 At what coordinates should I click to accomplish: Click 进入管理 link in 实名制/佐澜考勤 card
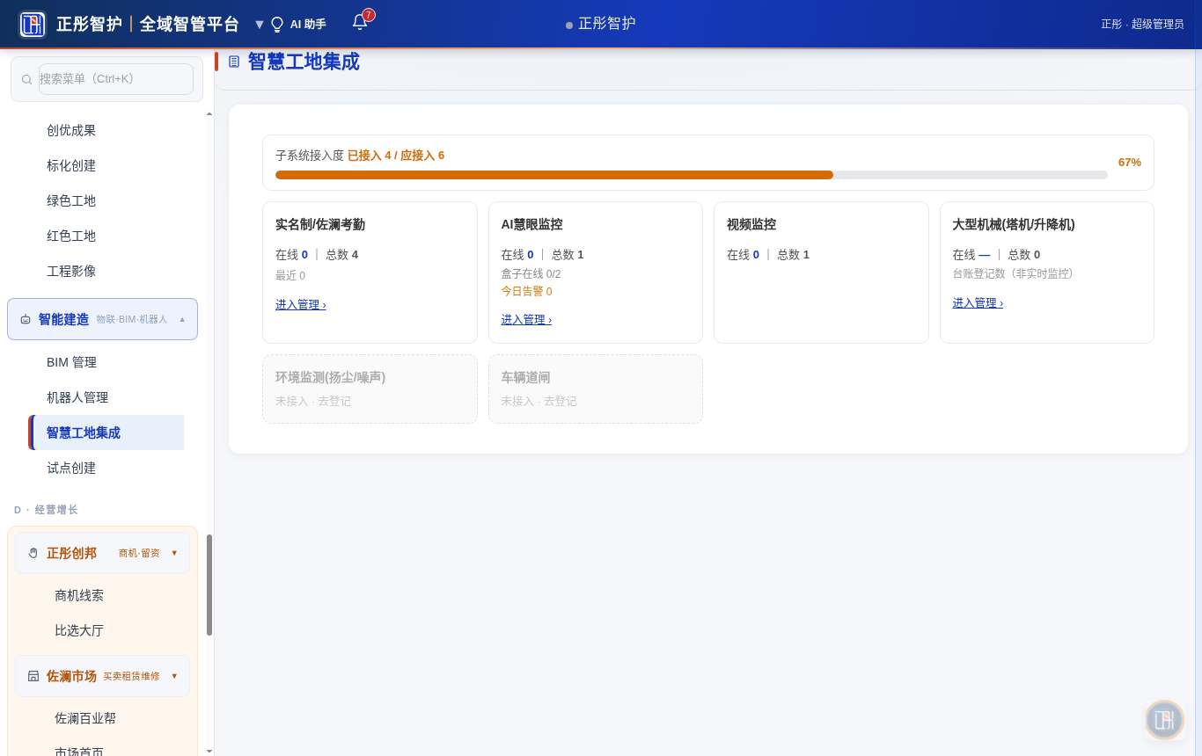(301, 304)
